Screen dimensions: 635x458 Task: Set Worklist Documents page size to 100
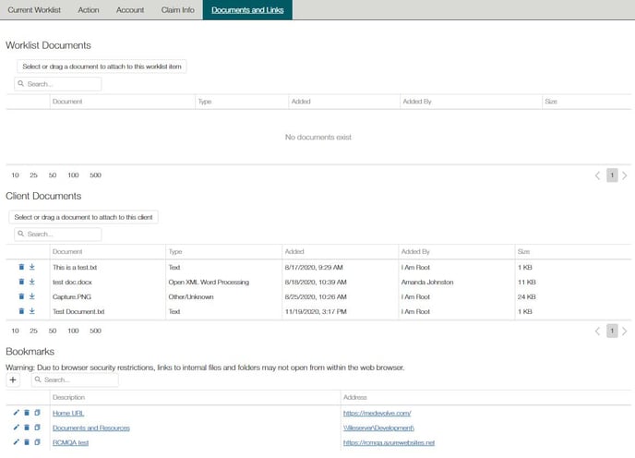[73, 175]
